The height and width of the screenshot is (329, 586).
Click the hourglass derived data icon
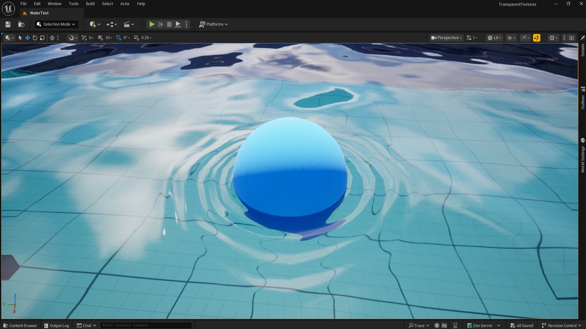pyautogui.click(x=456, y=325)
